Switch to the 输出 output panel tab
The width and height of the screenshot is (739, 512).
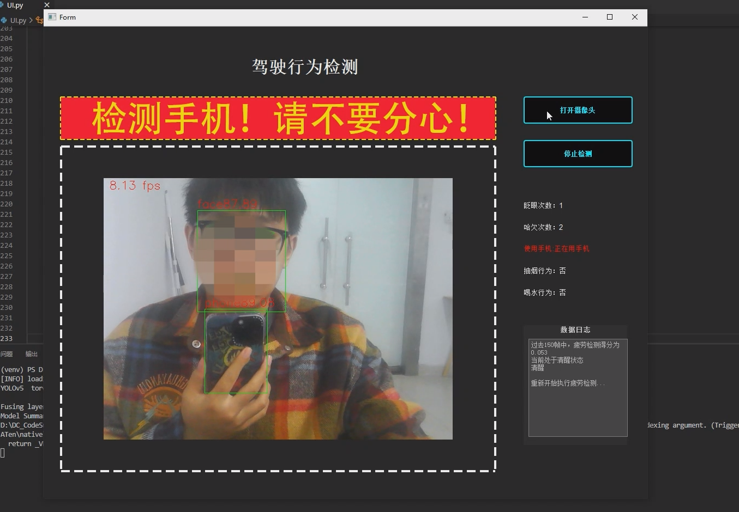click(31, 354)
